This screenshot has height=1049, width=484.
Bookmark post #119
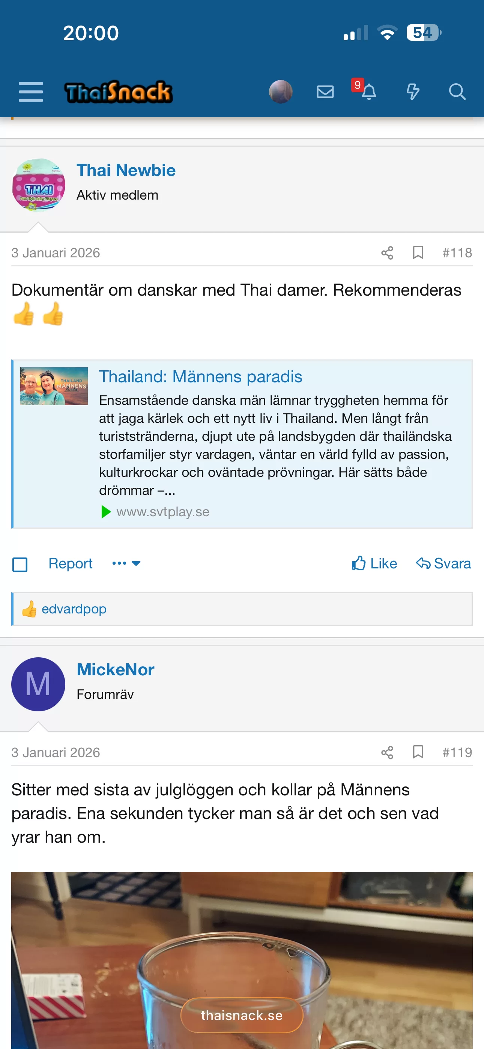tap(418, 752)
